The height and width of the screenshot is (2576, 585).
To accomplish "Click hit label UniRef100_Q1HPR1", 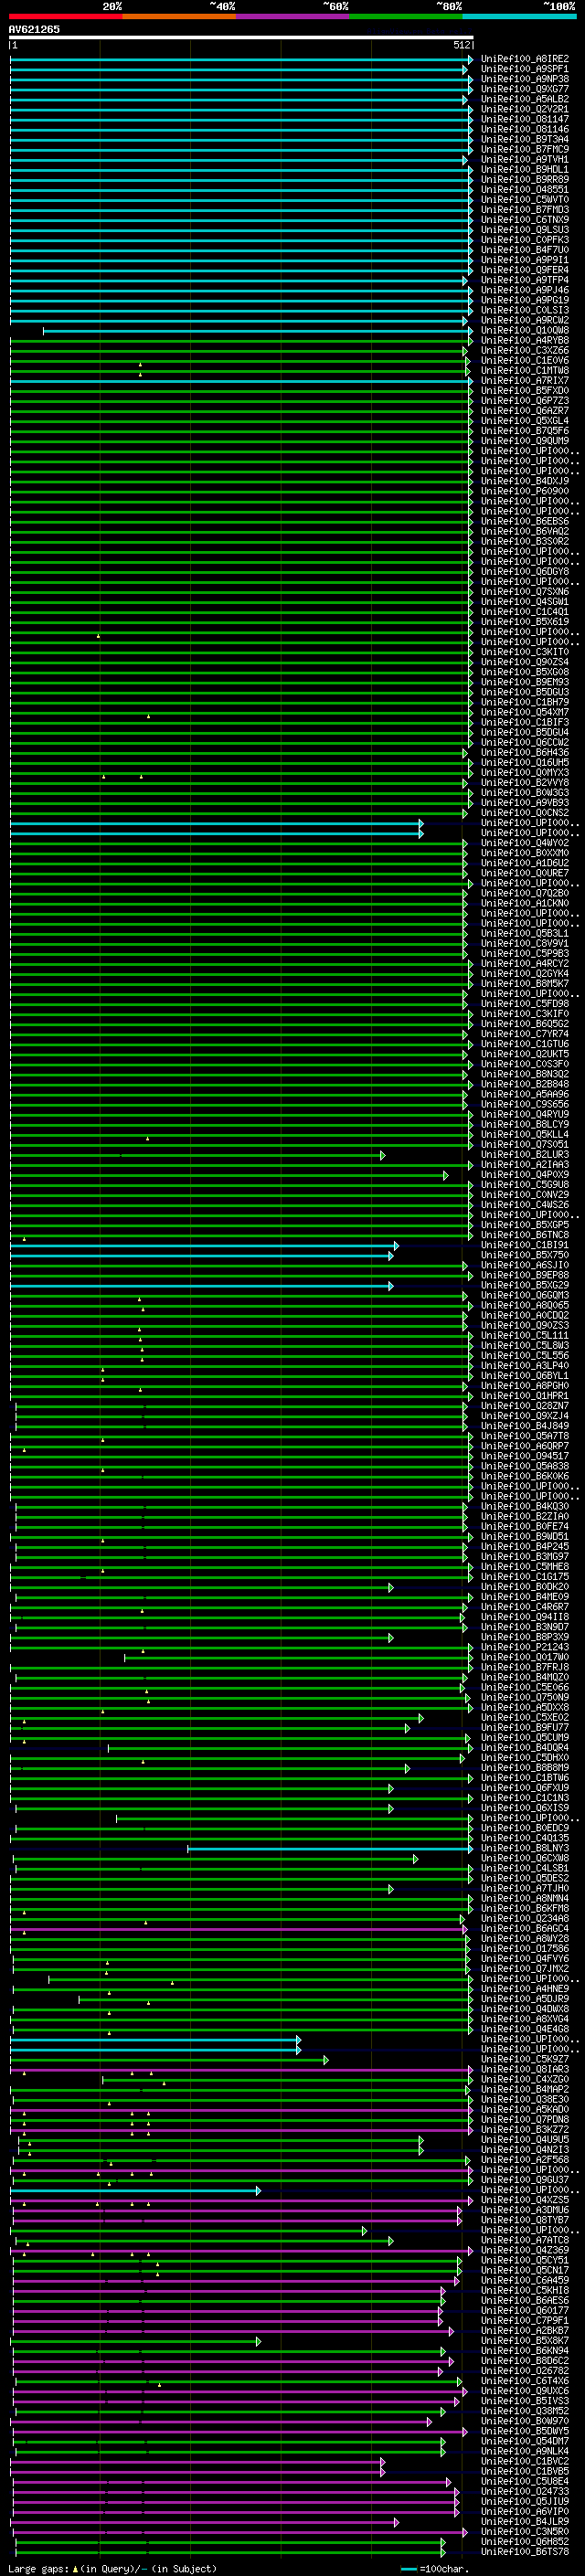I will pos(525,1396).
